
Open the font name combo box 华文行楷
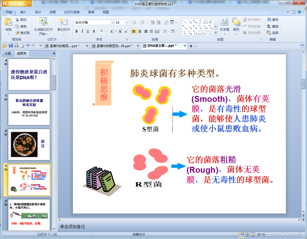point(94,22)
